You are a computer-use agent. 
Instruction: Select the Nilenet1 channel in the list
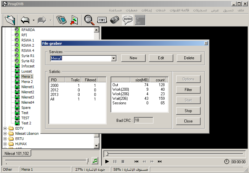[28, 87]
